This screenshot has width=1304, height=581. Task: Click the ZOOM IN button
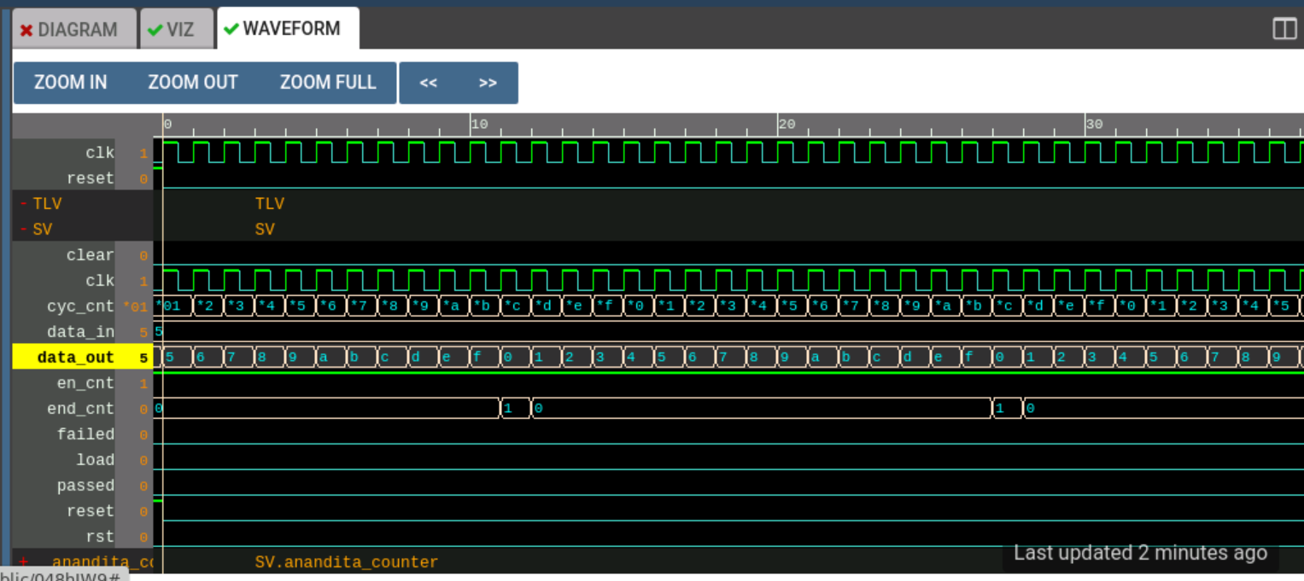click(71, 82)
